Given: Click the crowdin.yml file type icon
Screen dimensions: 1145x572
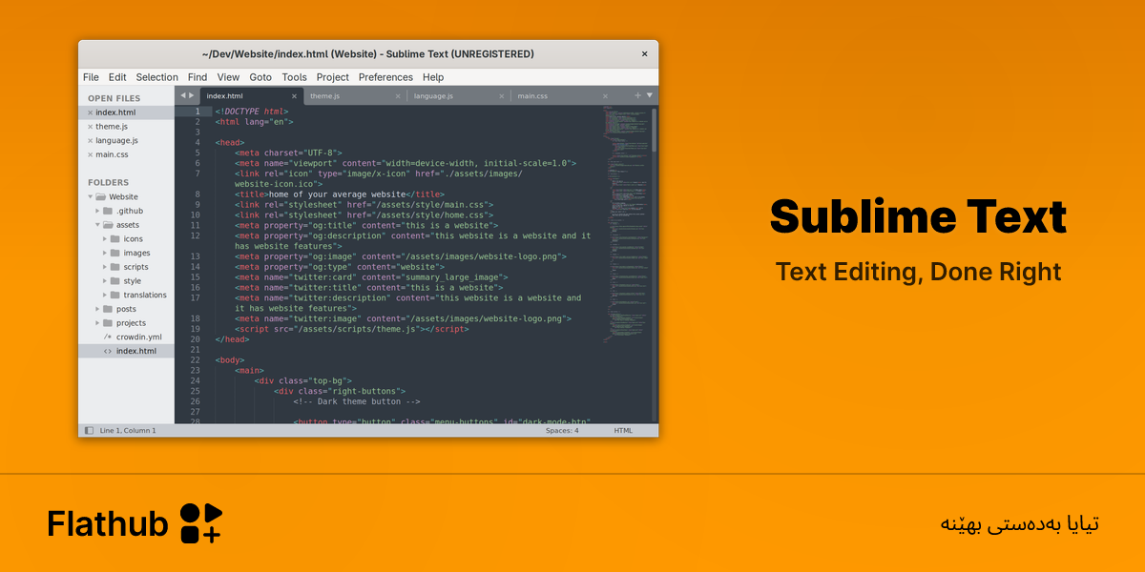Looking at the screenshot, I should 108,337.
